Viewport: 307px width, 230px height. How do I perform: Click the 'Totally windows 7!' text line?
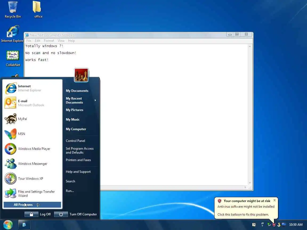pos(44,46)
